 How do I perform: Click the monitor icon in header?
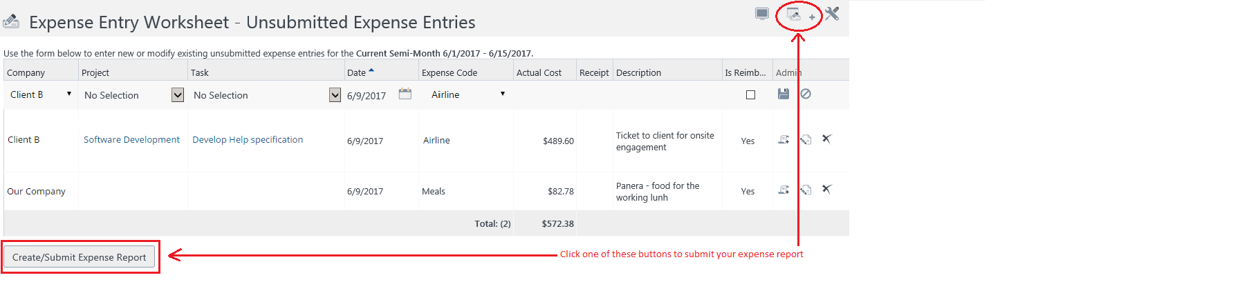762,14
